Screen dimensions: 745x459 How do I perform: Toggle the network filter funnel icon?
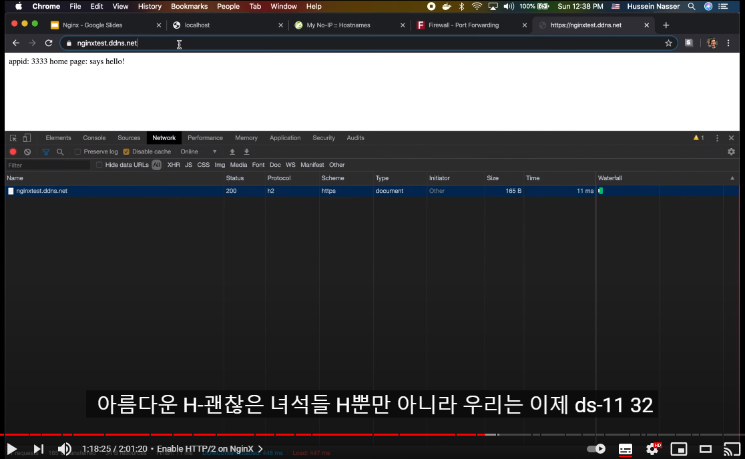[x=46, y=152]
